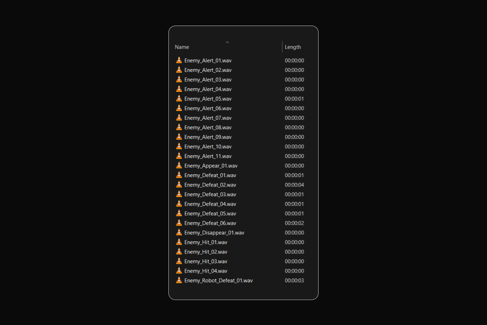This screenshot has width=487, height=325.
Task: Select file name Enemy_Alert_09.wav
Action: point(208,137)
